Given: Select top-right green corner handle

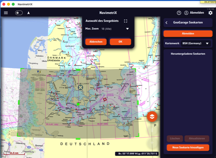Looking at the screenshot, I should click(x=134, y=70).
